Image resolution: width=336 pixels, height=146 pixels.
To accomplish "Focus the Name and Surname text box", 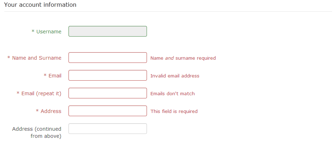I will (107, 58).
